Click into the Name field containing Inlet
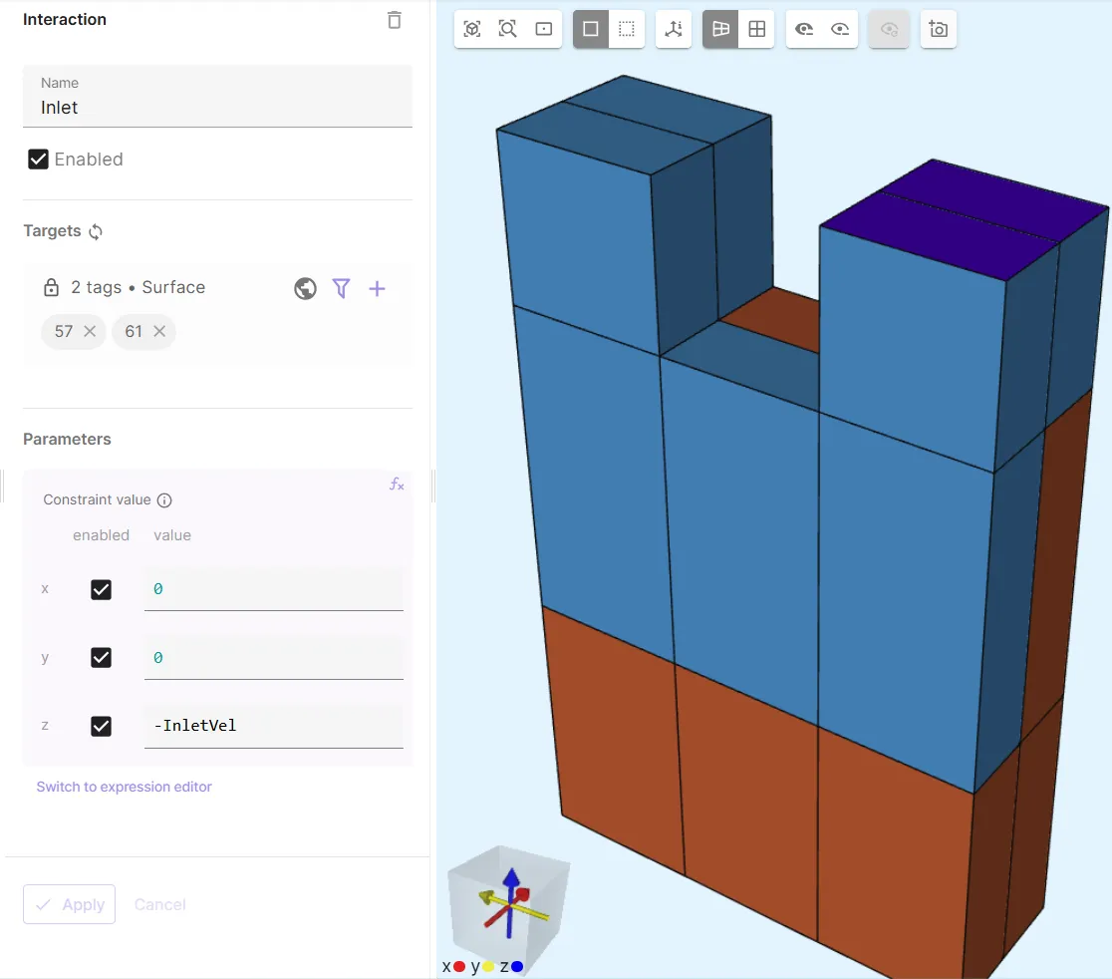1112x979 pixels. (217, 108)
